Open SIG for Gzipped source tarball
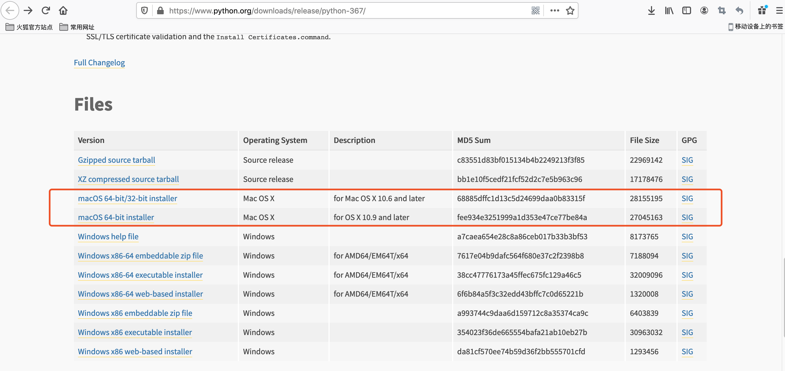785x371 pixels. (687, 160)
